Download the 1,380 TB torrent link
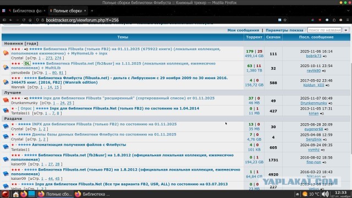Viewport: 352px width, 198px height. [254, 70]
